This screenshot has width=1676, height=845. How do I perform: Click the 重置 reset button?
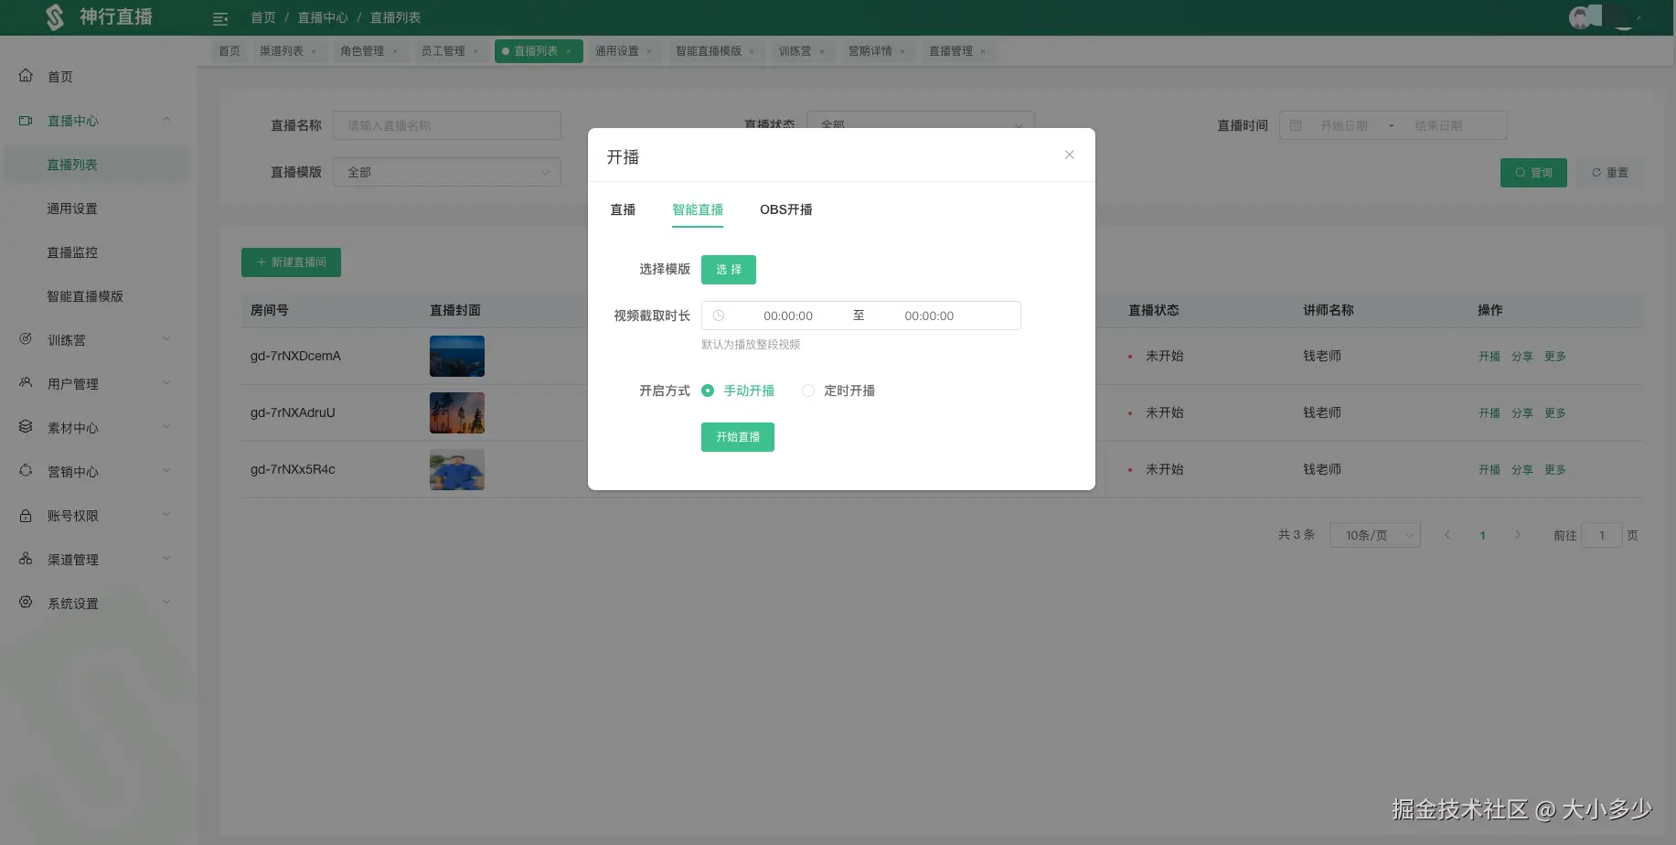click(x=1610, y=173)
